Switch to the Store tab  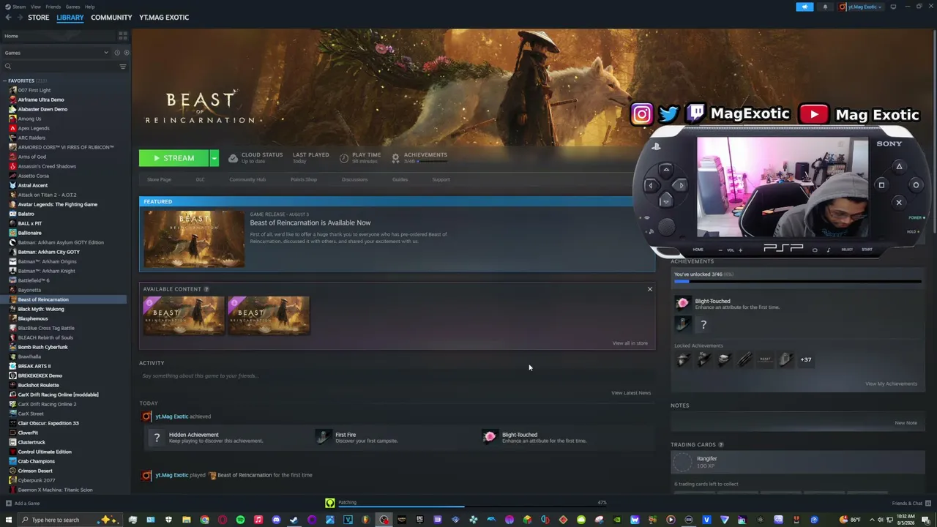(38, 18)
